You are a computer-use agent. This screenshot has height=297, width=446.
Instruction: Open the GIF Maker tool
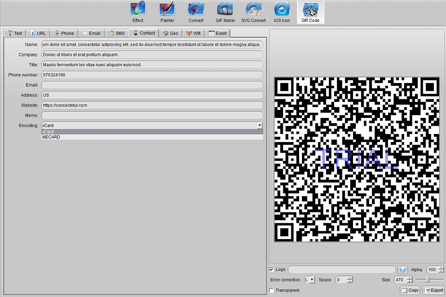225,12
